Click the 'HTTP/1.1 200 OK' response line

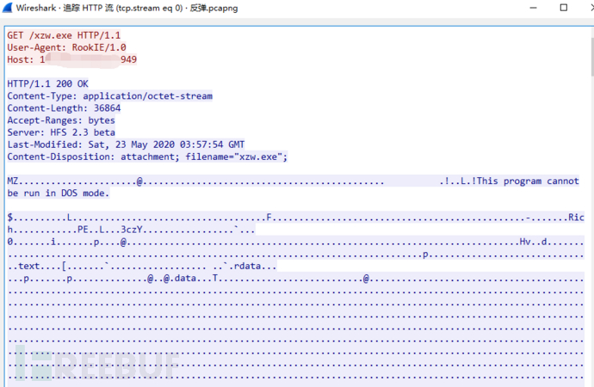pyautogui.click(x=47, y=84)
